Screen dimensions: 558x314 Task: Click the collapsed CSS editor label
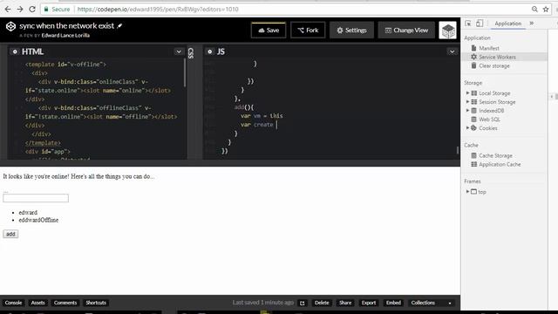191,53
